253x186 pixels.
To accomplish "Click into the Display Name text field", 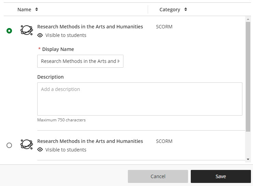I will 80,61.
